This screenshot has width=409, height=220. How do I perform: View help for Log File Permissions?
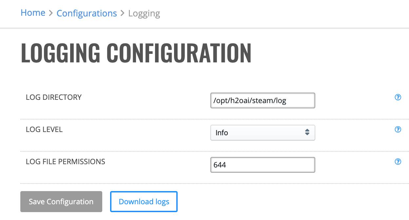[398, 162]
